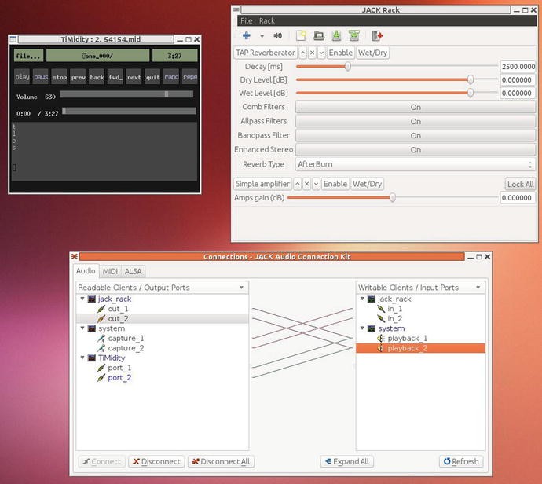542x484 pixels.
Task: Switch to the ALSA tab in Connections
Action: 133,271
